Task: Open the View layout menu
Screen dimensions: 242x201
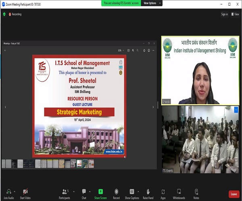Action: point(235,14)
